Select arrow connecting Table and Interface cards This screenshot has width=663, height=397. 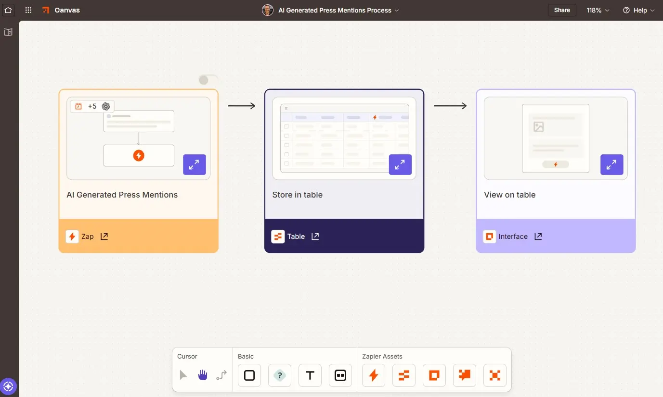[450, 106]
